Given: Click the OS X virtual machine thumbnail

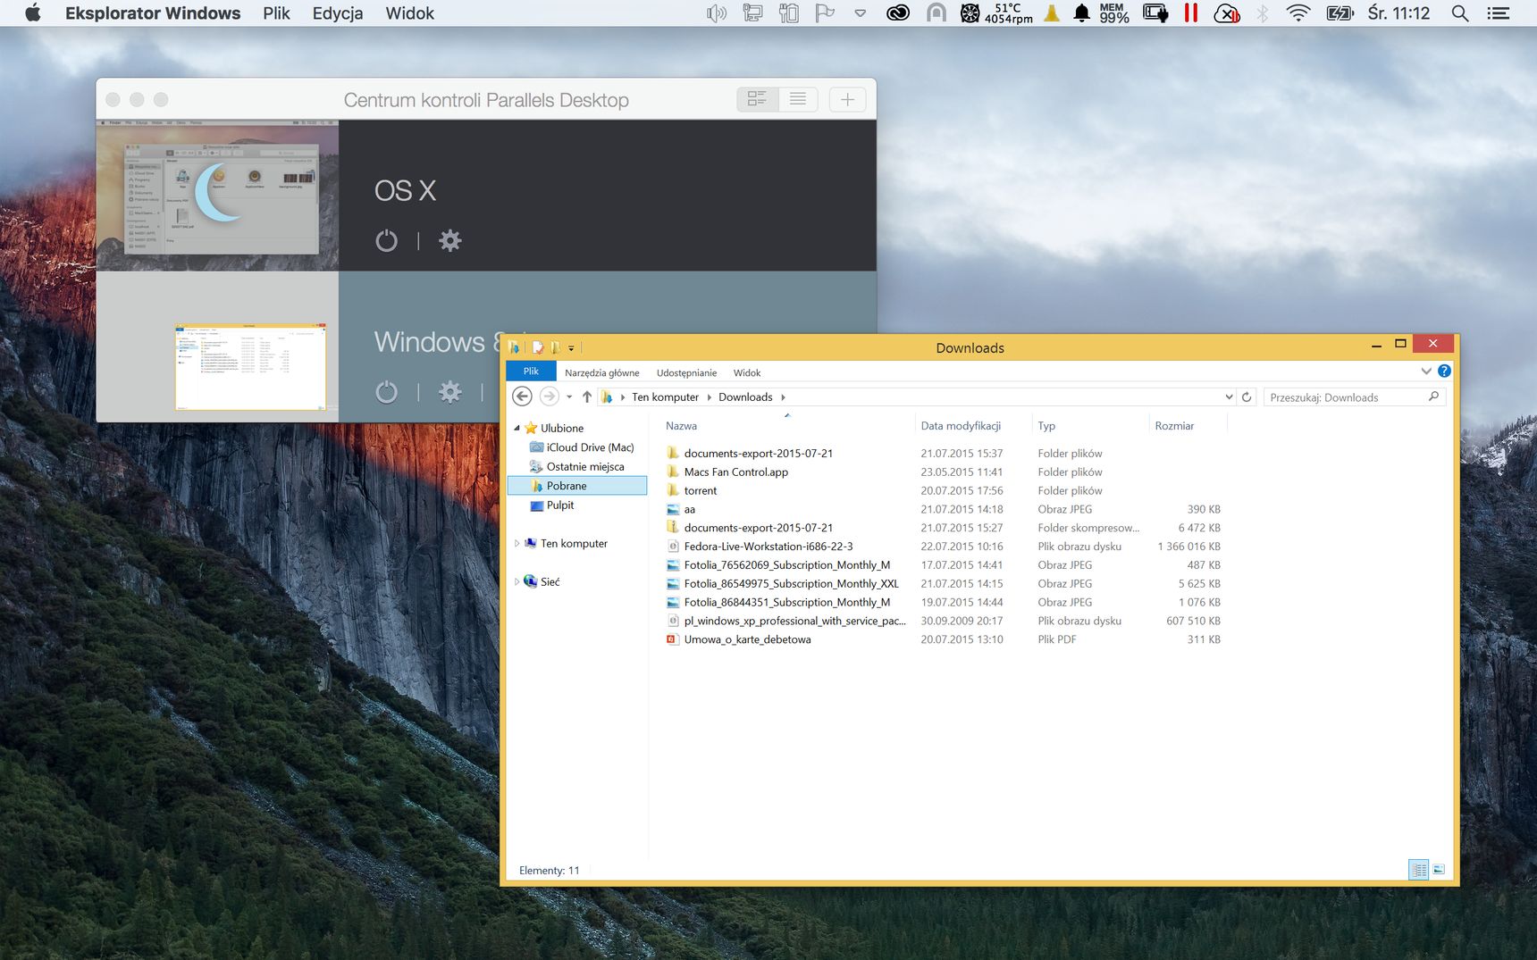Looking at the screenshot, I should point(217,196).
